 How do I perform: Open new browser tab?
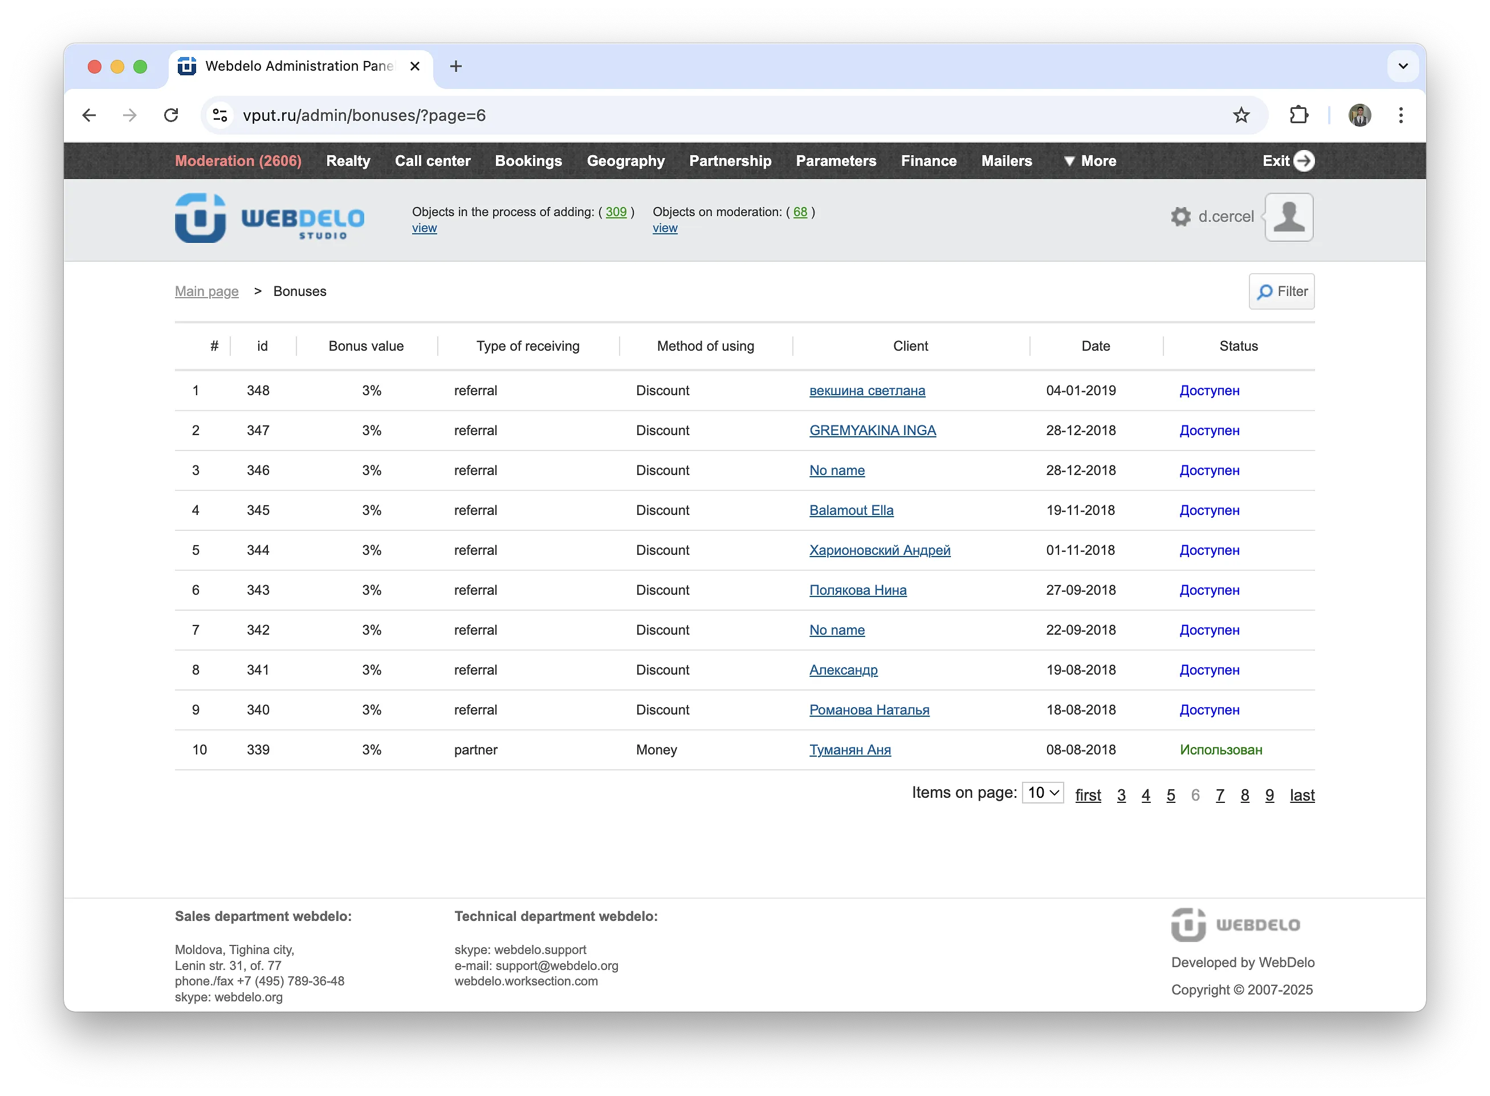pos(455,66)
